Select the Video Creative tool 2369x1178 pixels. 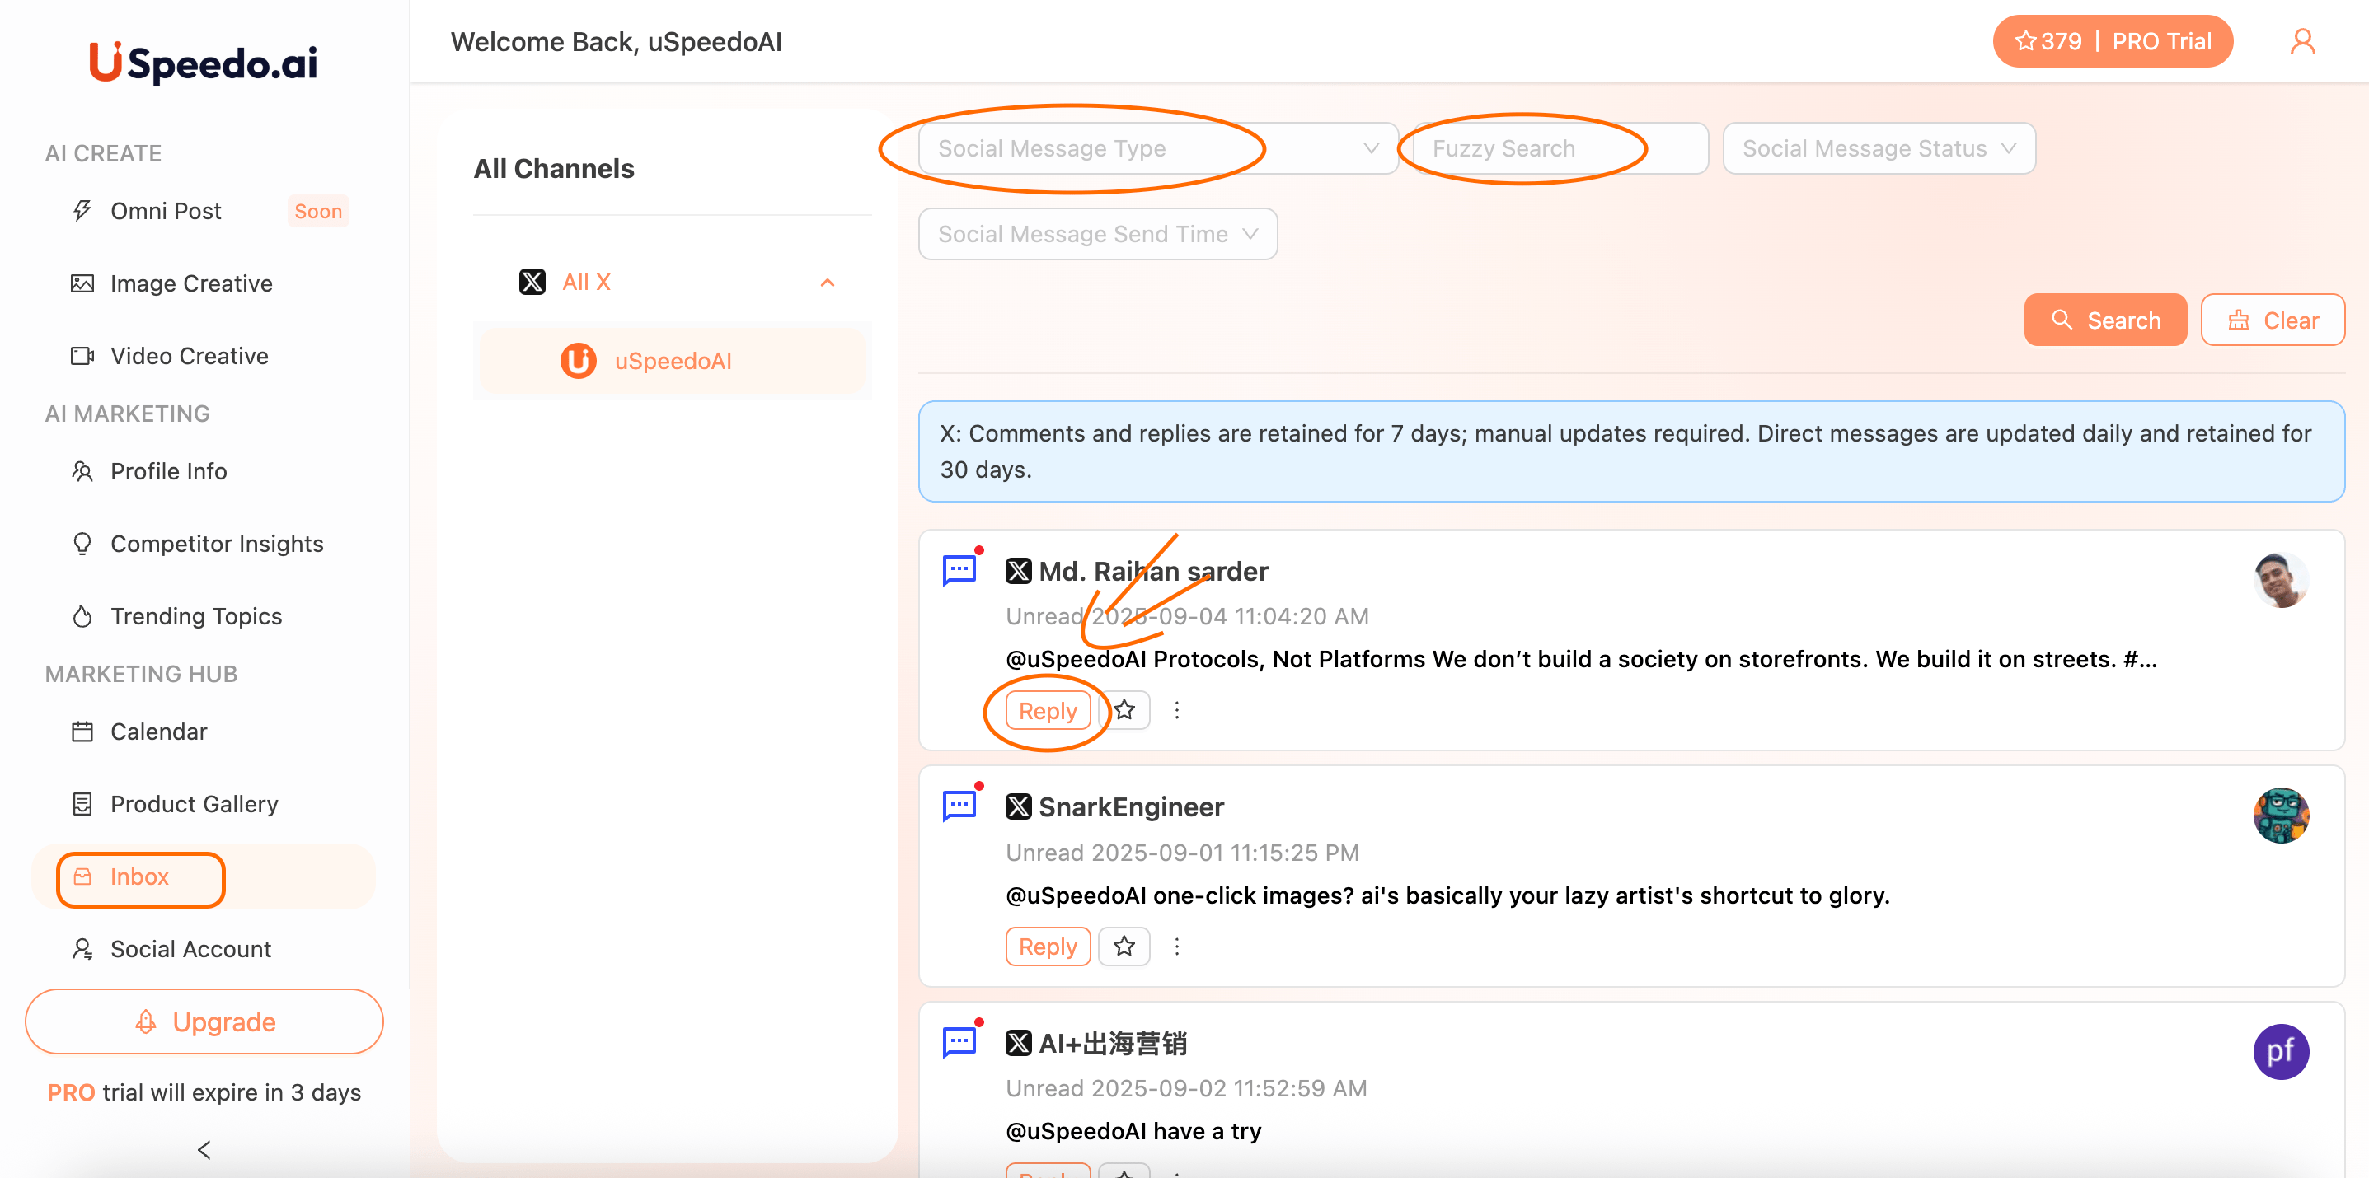189,356
